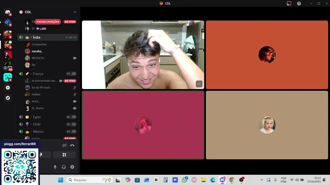Click user 'bn do 99 moto'
This screenshot has width=330, height=185.
tap(41, 88)
